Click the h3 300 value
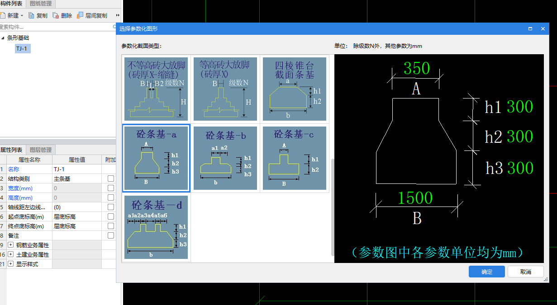557x305 pixels. [x=520, y=168]
